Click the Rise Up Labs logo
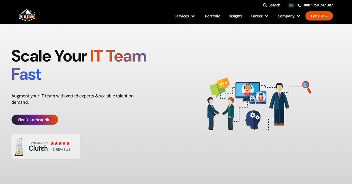 tap(27, 15)
